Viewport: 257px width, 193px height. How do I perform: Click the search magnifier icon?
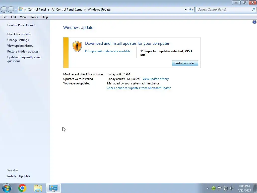tap(253, 10)
